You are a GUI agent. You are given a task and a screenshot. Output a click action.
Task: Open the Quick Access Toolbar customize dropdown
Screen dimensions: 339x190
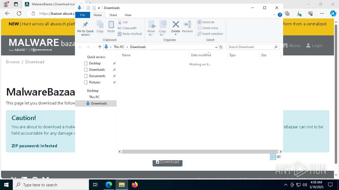coord(99,8)
